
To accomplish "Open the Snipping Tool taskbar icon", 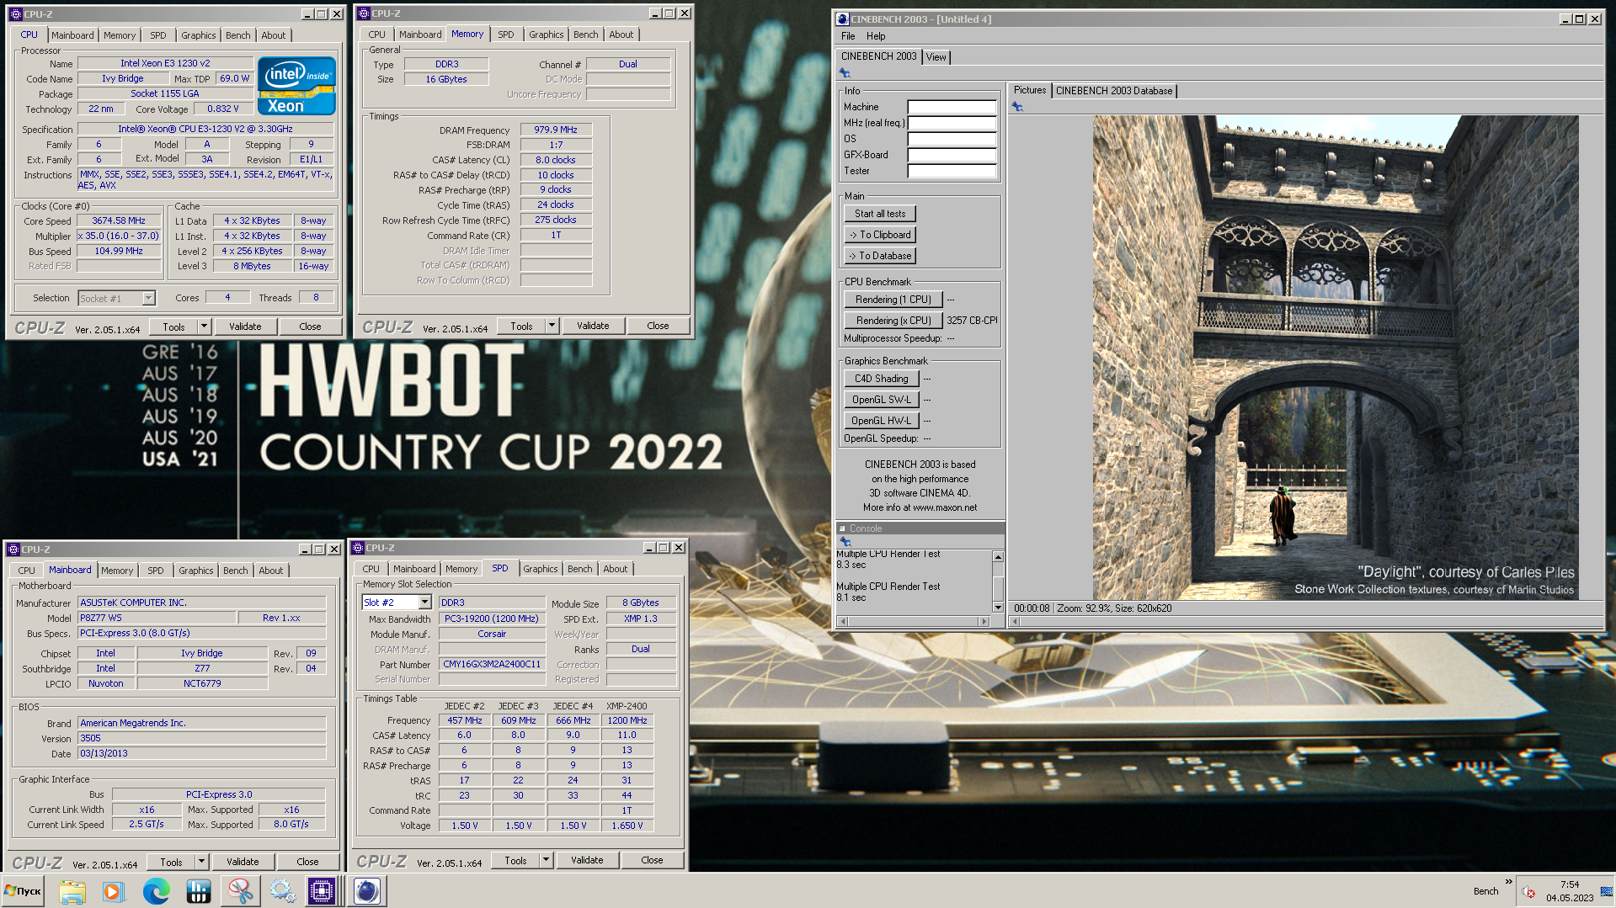I will (240, 891).
